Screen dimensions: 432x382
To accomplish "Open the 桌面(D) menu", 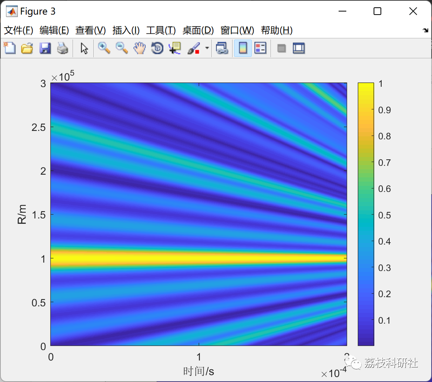I will coord(198,30).
